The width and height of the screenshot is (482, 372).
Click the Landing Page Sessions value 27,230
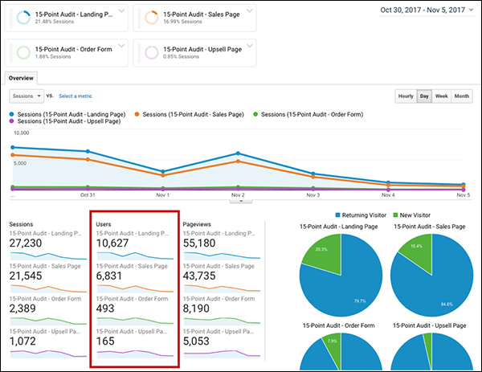(x=26, y=243)
